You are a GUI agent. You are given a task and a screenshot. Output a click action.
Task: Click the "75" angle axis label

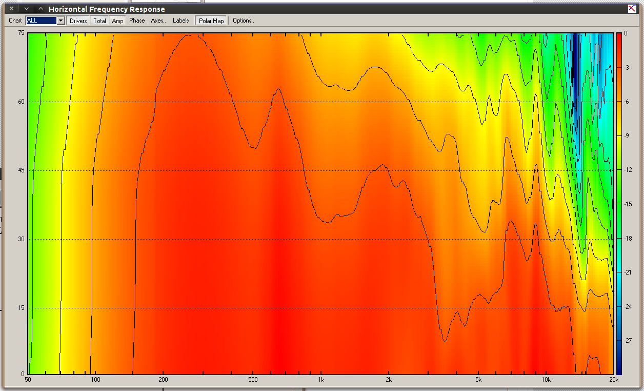21,33
